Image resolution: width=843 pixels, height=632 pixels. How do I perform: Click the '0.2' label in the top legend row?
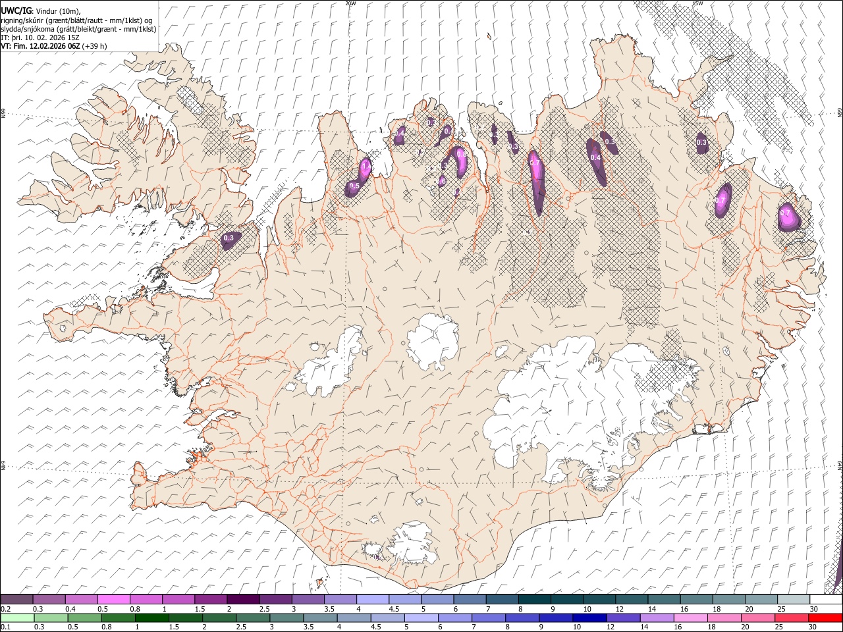5,609
